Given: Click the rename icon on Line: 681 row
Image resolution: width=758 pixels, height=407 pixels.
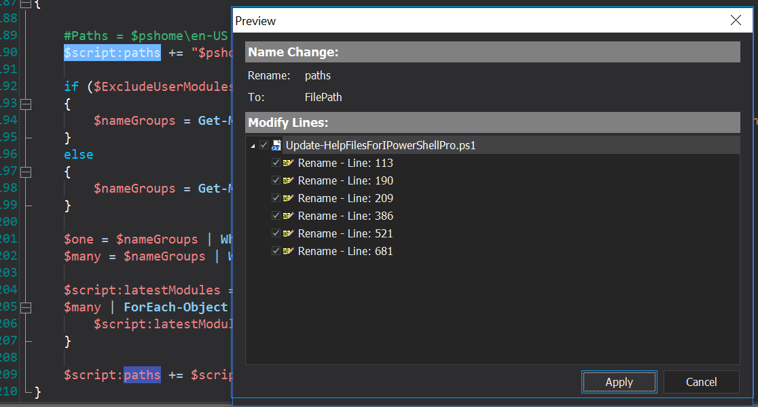Looking at the screenshot, I should [288, 251].
